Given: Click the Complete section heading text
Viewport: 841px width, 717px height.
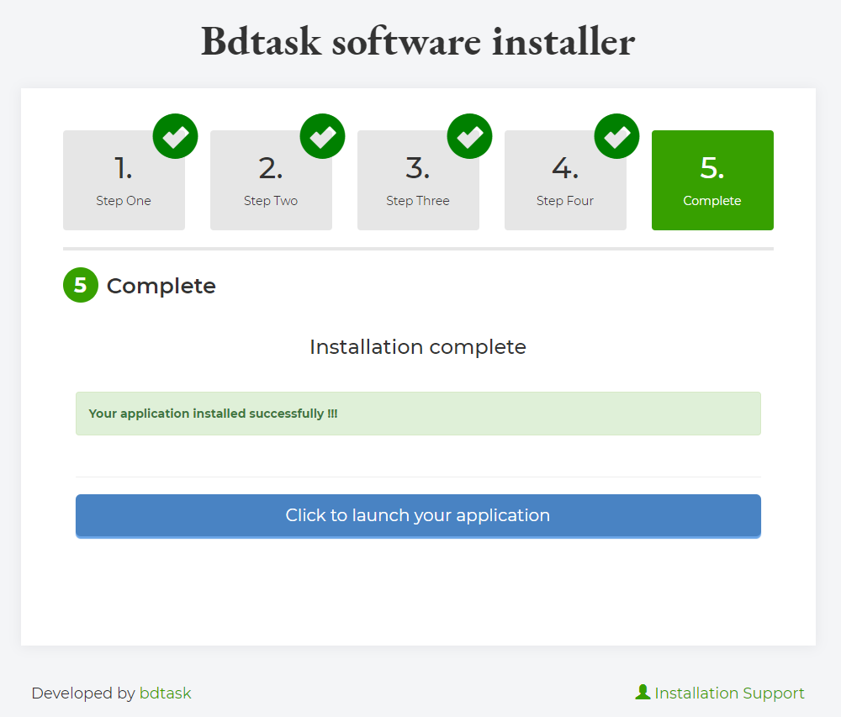Looking at the screenshot, I should click(161, 286).
